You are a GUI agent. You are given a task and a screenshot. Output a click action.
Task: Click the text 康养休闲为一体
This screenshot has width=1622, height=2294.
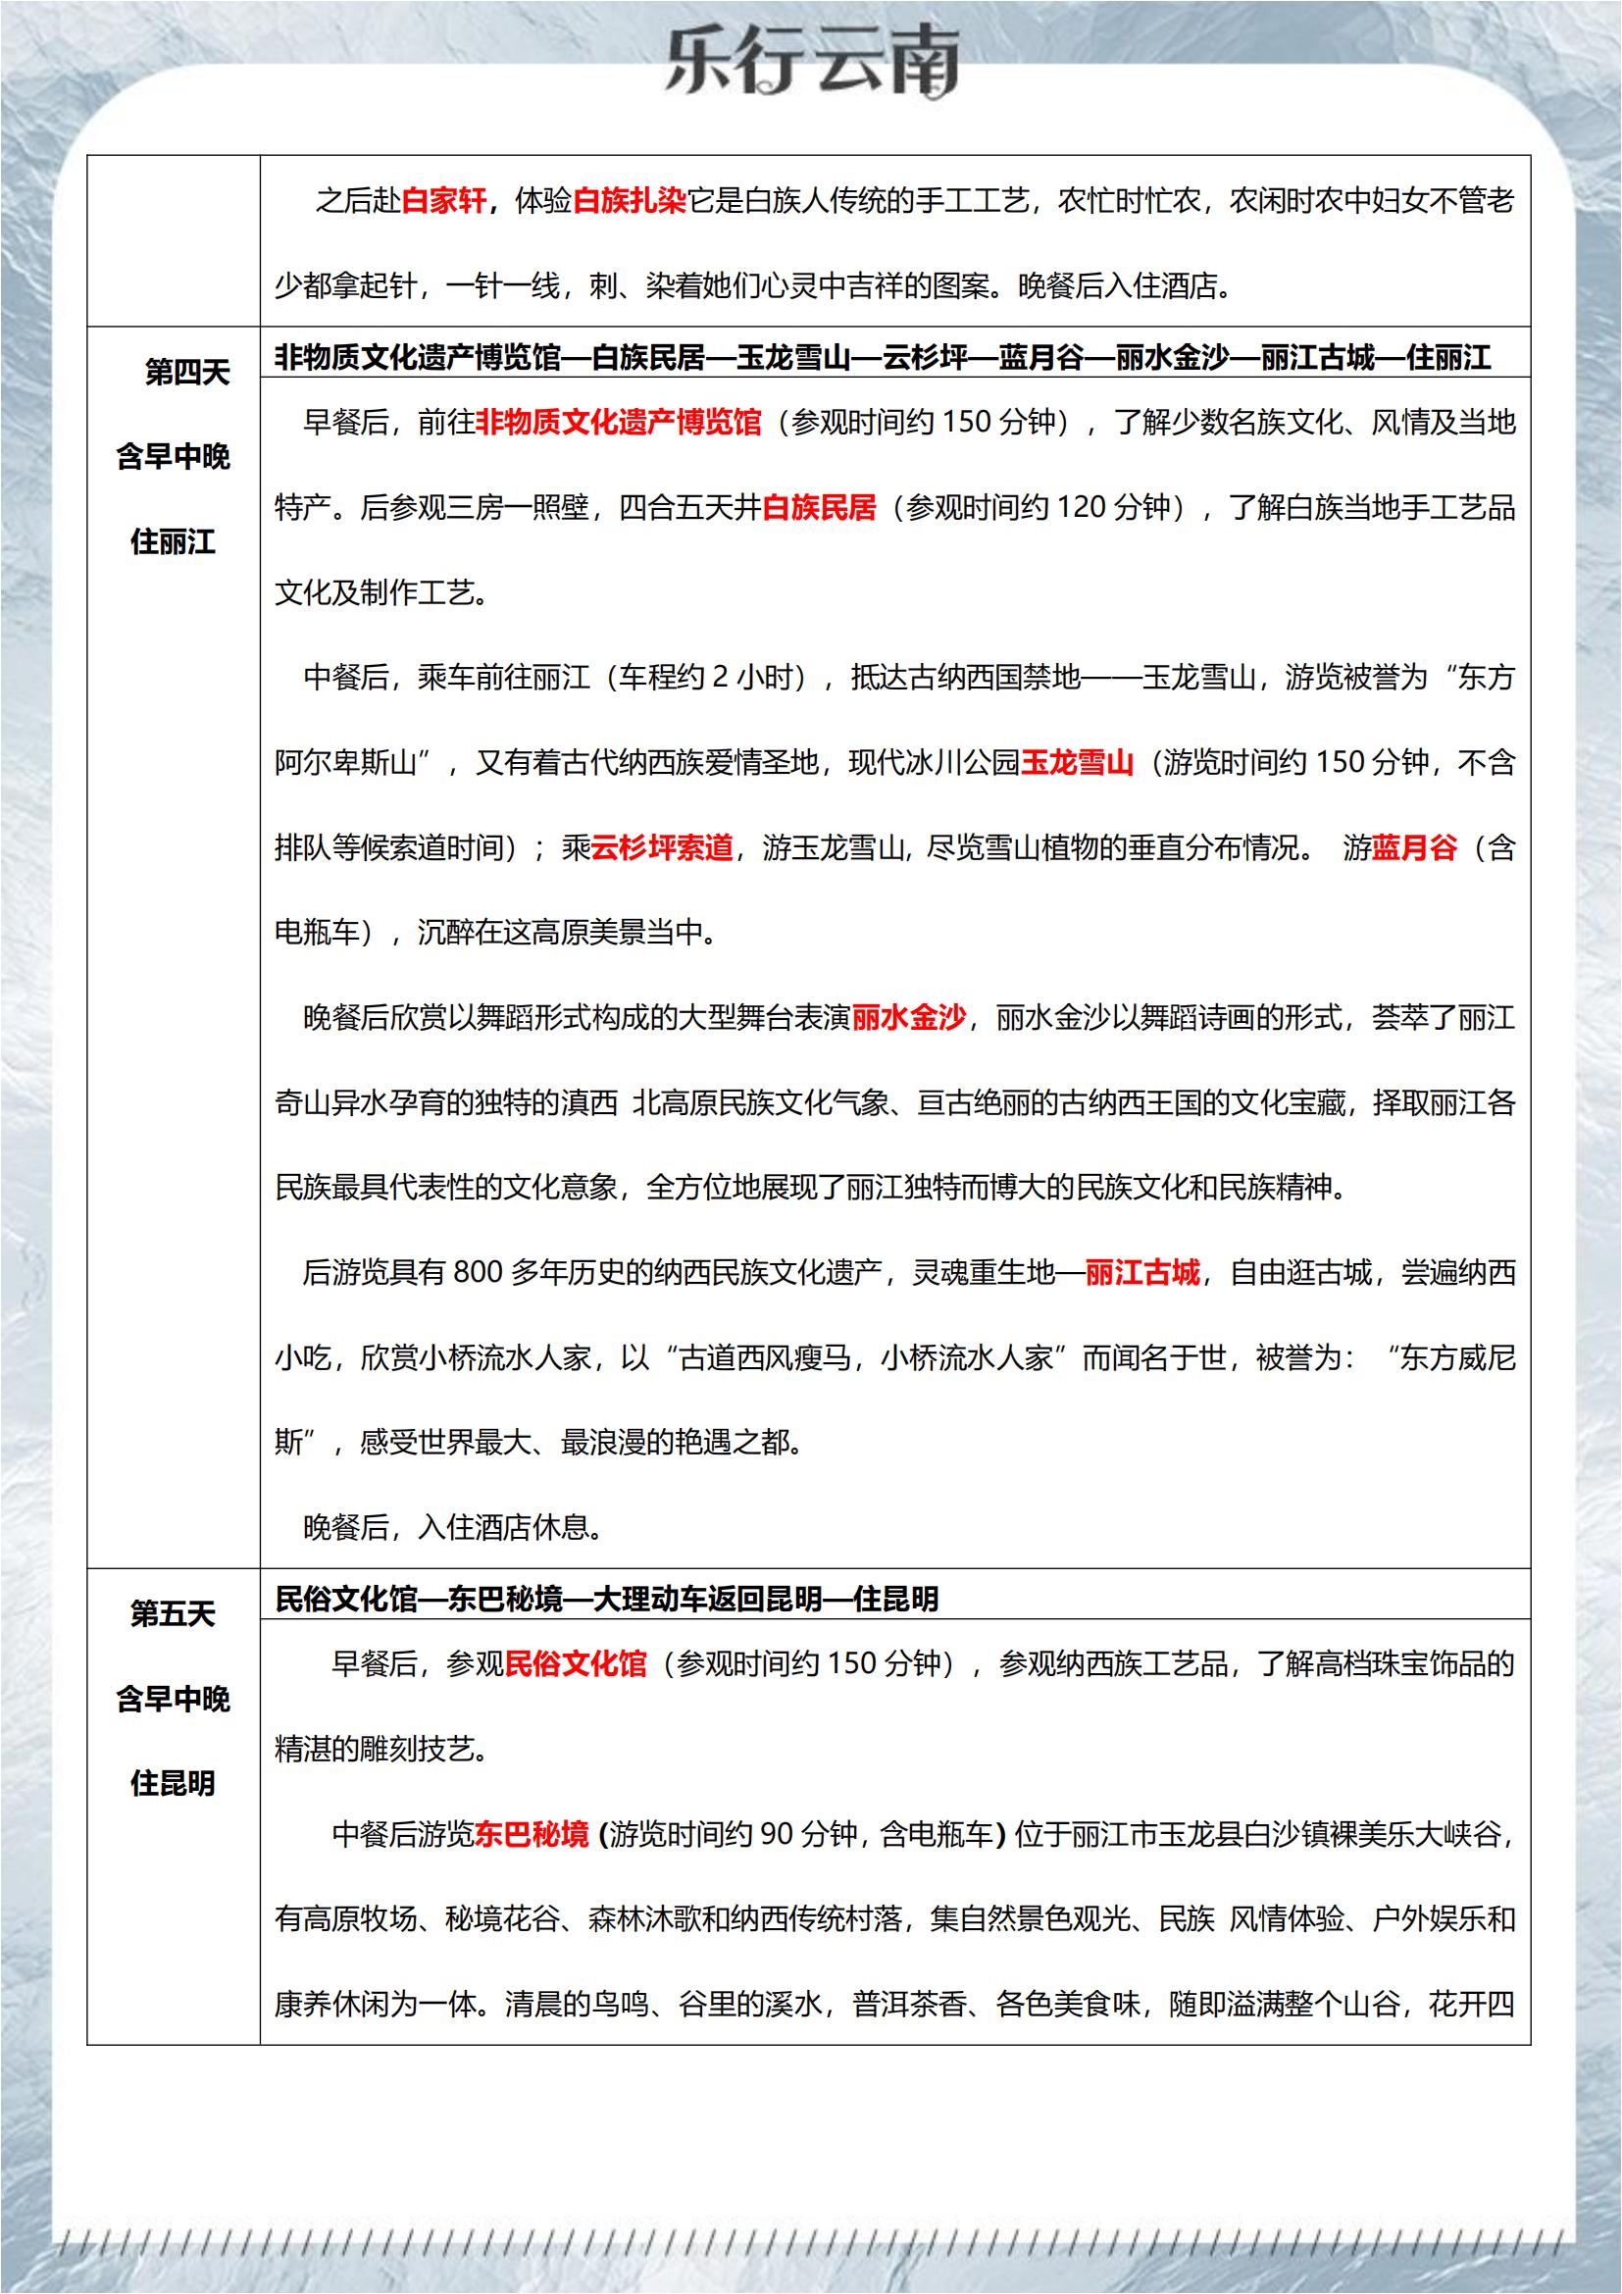(376, 2004)
